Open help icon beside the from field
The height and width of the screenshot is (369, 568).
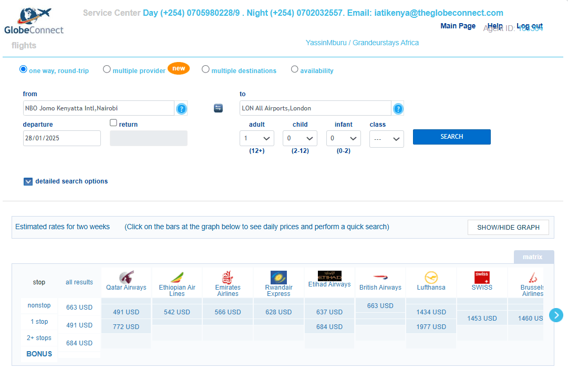181,108
